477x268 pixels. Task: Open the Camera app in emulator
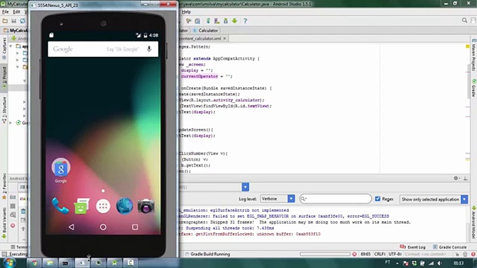(x=146, y=206)
